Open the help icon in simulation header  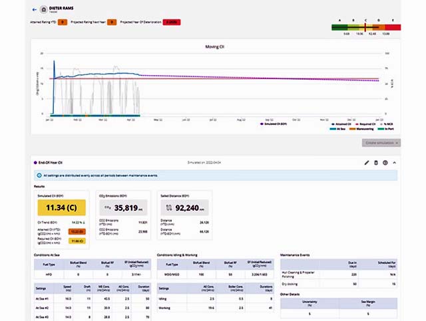[x=385, y=162]
